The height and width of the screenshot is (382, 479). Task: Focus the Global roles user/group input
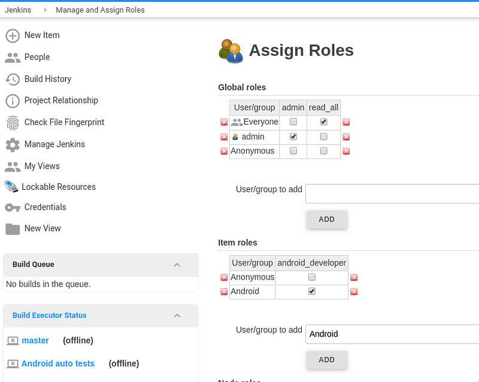coord(392,194)
